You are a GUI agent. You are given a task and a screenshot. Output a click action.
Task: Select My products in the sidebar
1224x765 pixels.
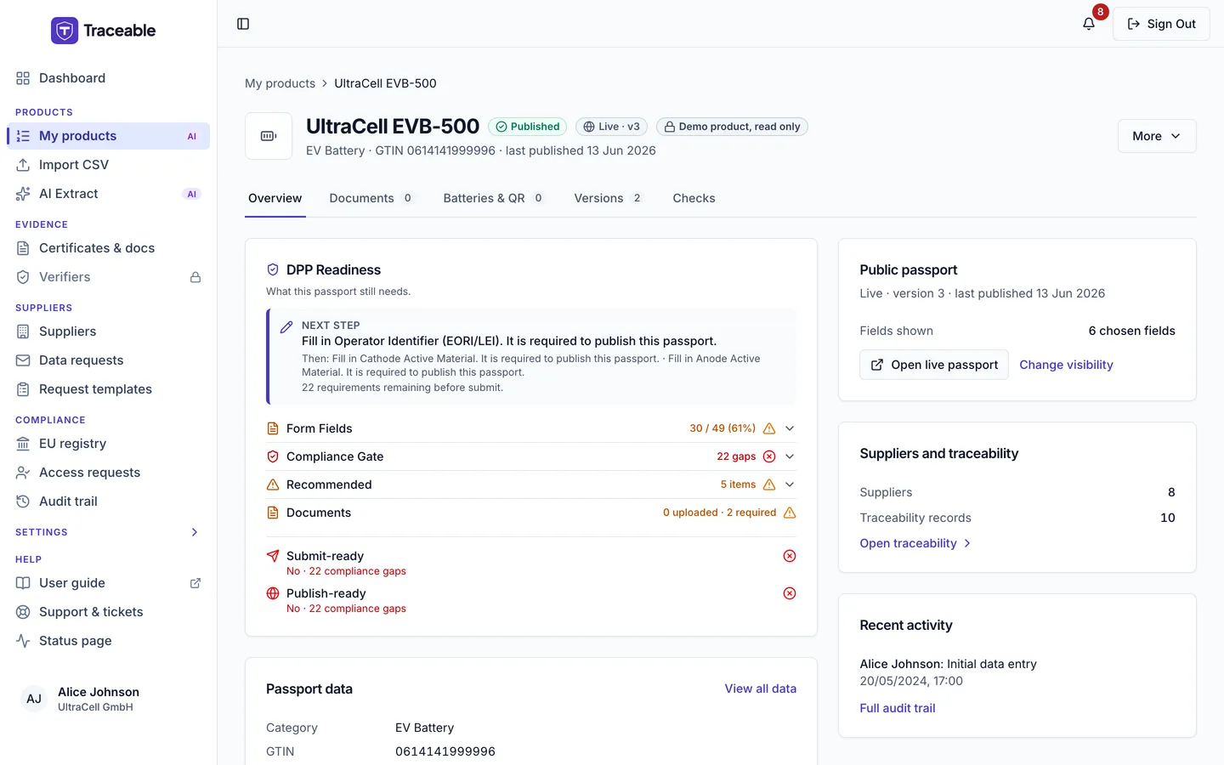[108, 136]
